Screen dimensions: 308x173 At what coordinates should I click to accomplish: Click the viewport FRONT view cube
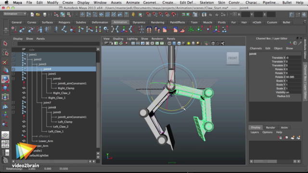(232, 58)
